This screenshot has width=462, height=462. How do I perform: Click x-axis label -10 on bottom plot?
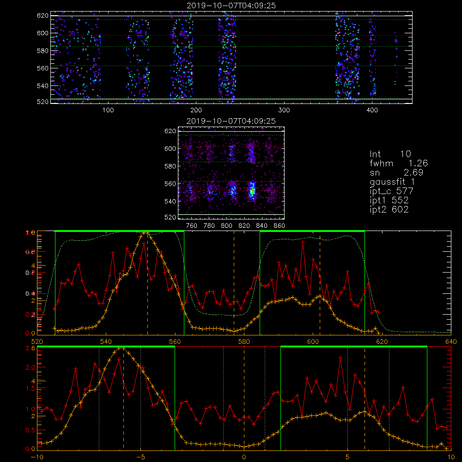click(x=37, y=457)
